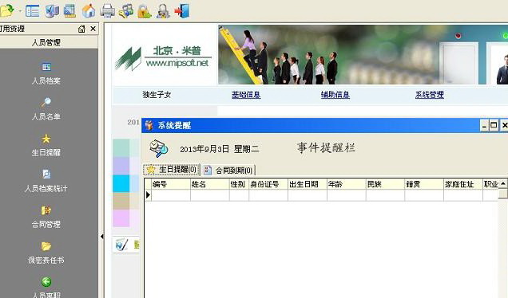This screenshot has height=298, width=508.
Task: Click the 家庭住址 column header
Action: click(463, 184)
